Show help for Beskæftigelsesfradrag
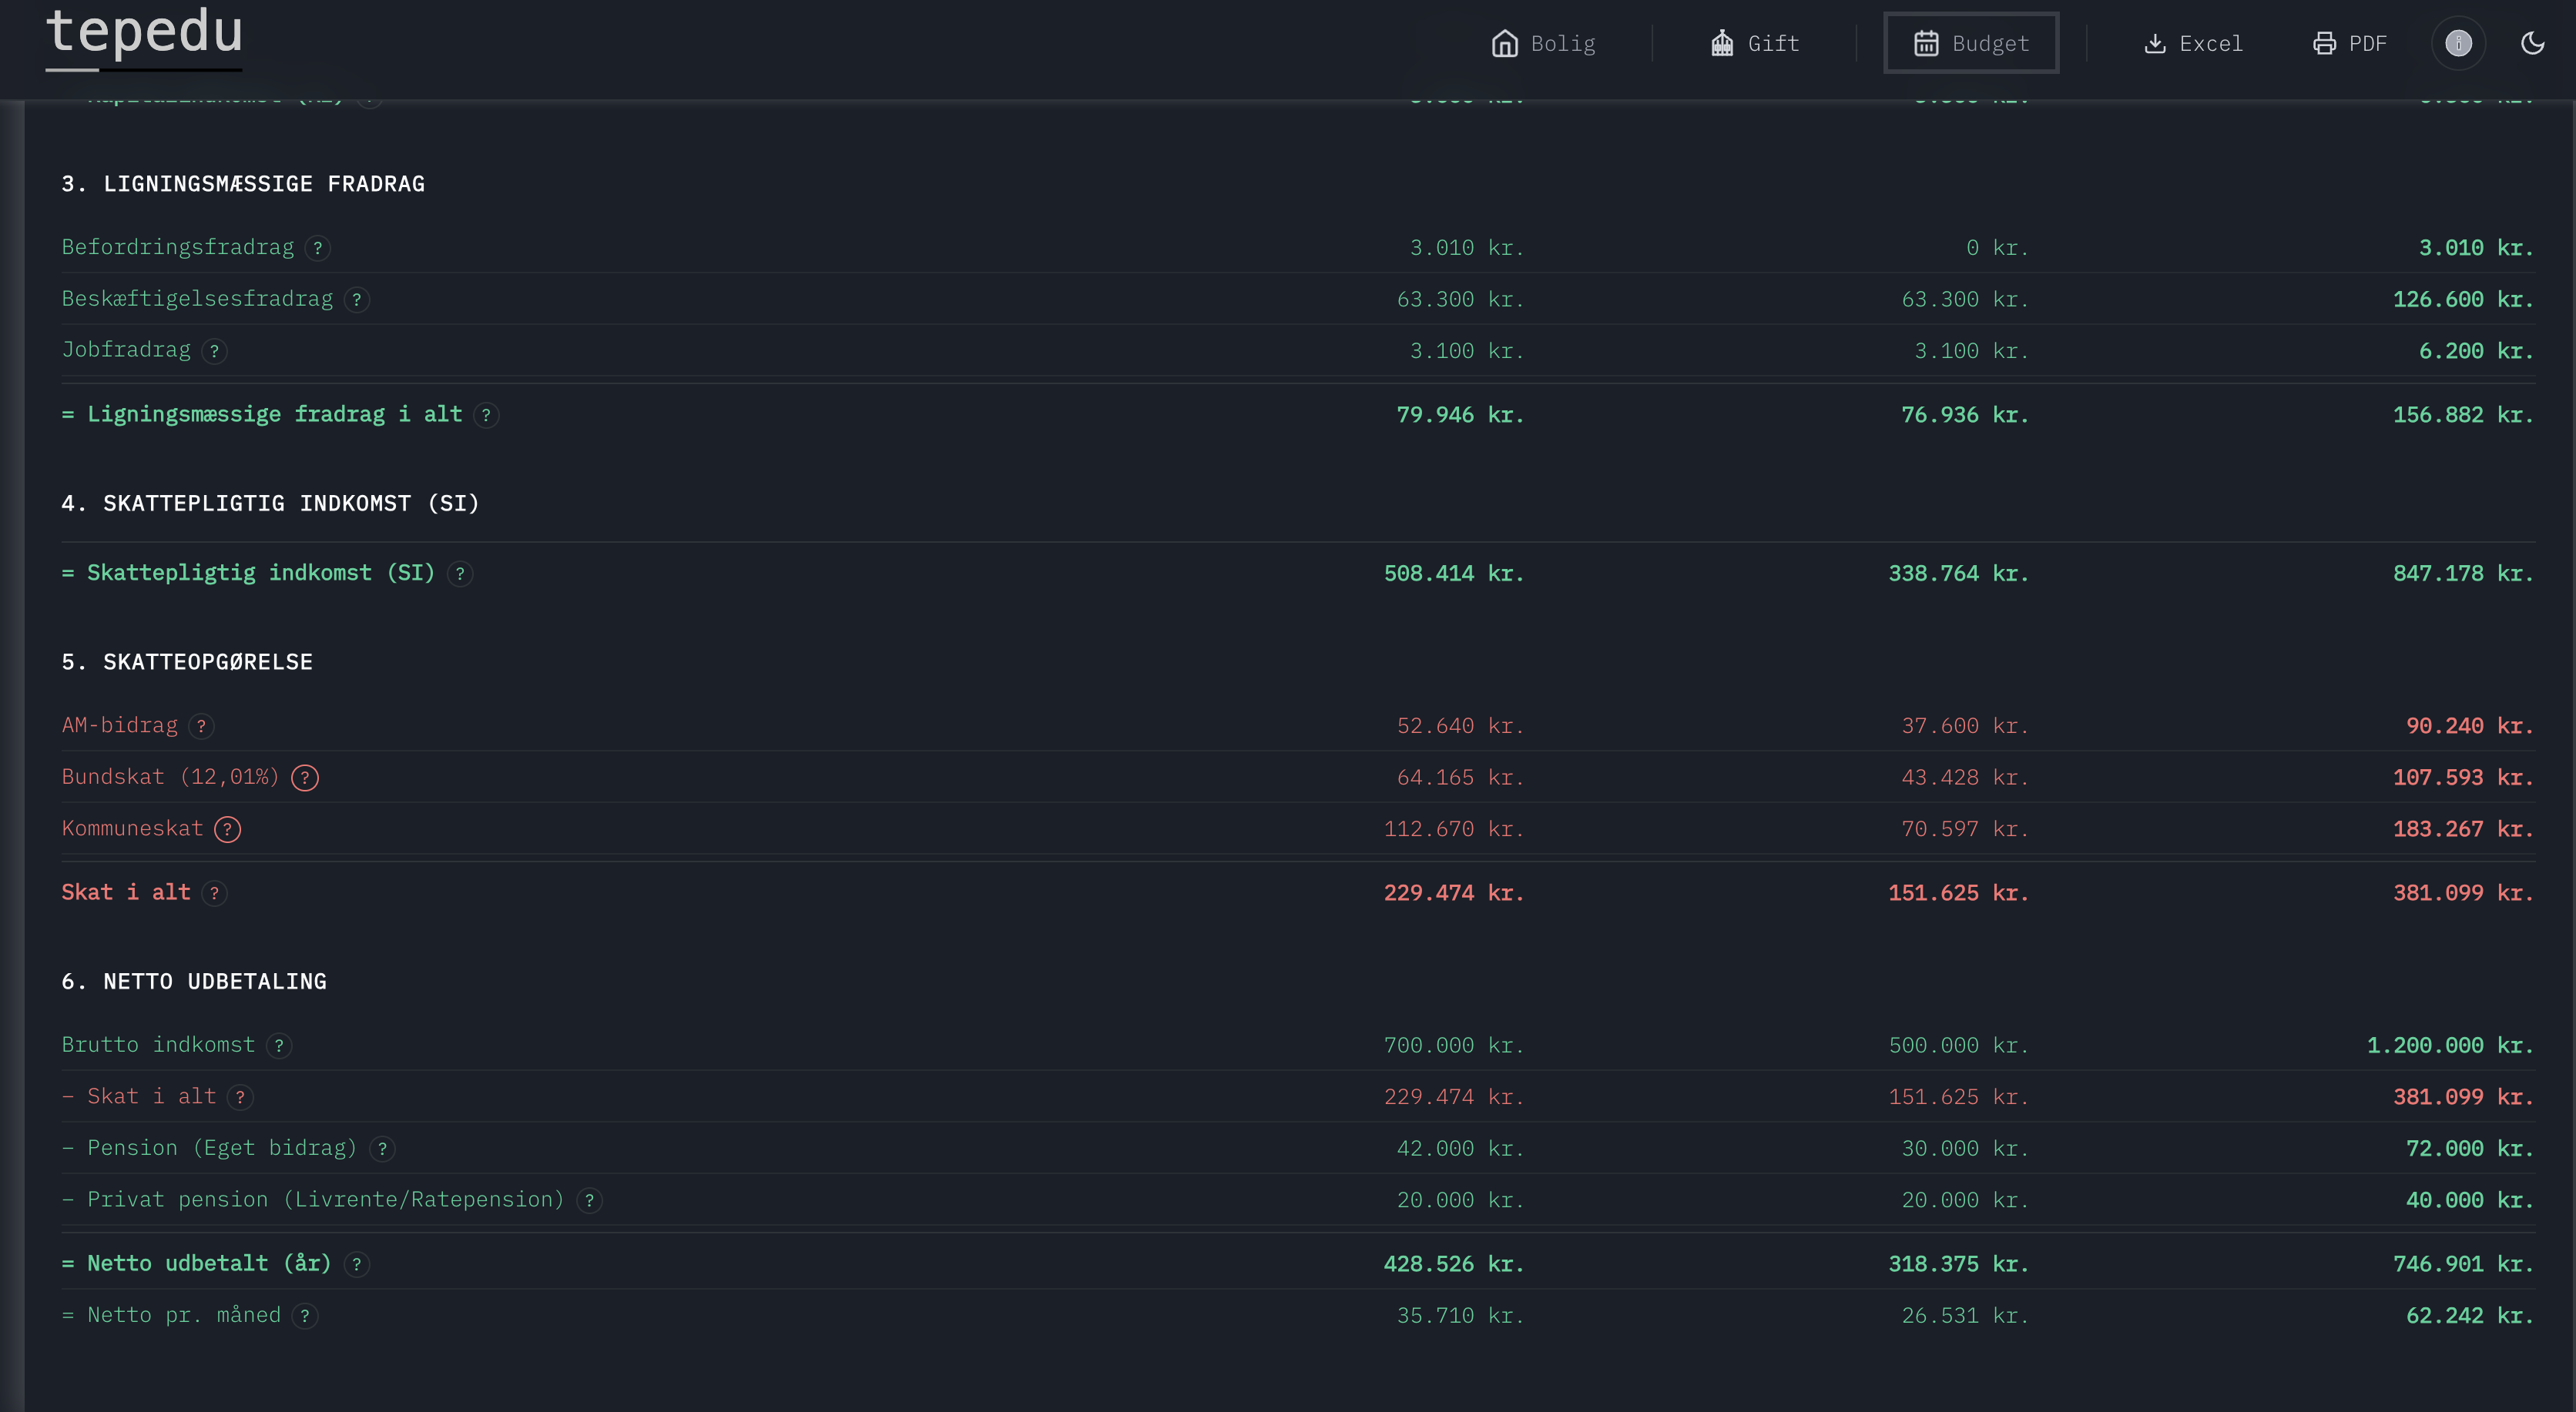The image size is (2576, 1412). pyautogui.click(x=357, y=299)
